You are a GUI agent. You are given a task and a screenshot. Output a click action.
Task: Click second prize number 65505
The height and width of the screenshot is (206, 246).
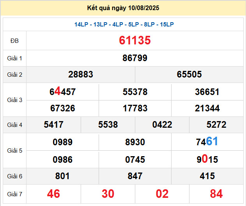point(189,74)
